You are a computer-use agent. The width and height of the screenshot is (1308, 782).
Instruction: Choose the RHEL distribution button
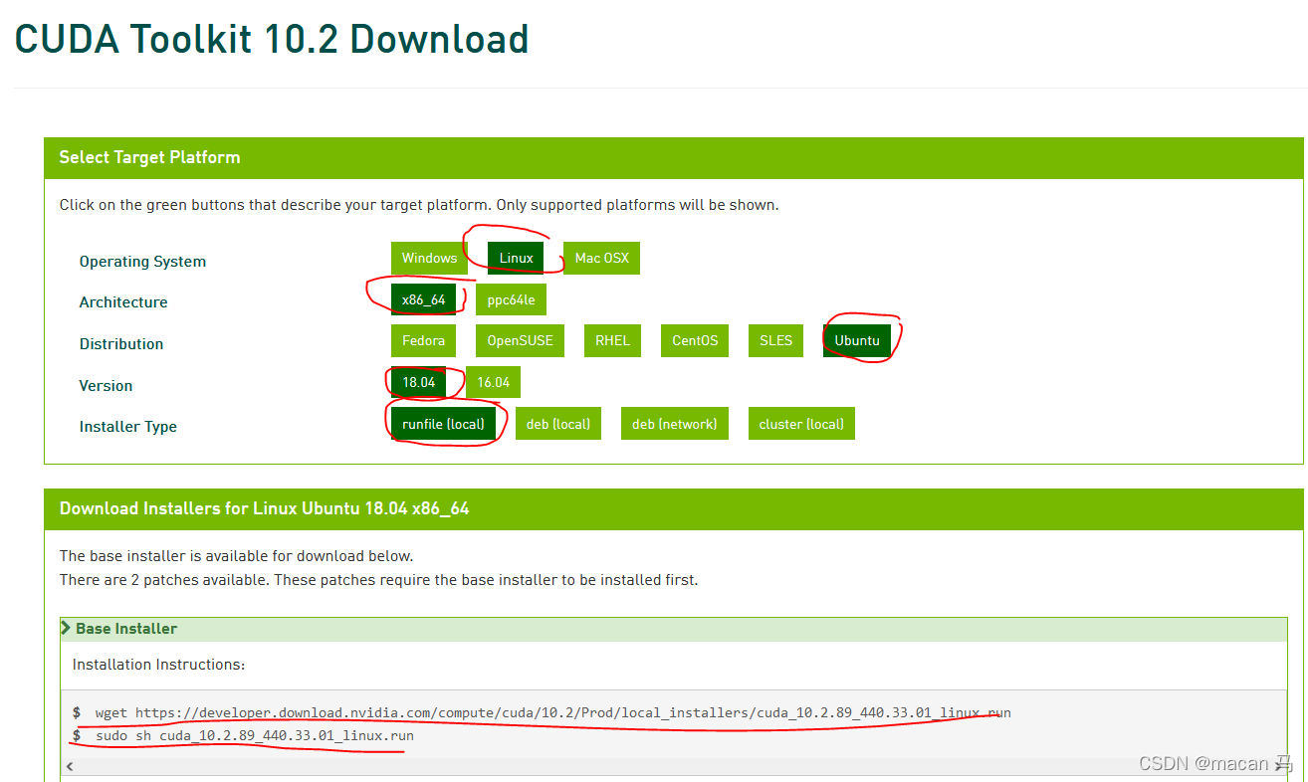(612, 340)
